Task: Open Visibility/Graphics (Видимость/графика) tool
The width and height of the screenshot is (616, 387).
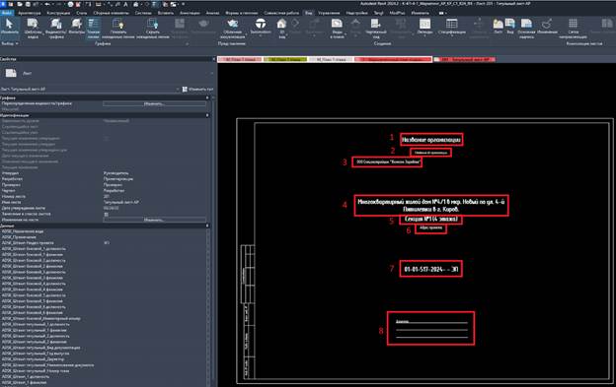Action: pos(56,29)
